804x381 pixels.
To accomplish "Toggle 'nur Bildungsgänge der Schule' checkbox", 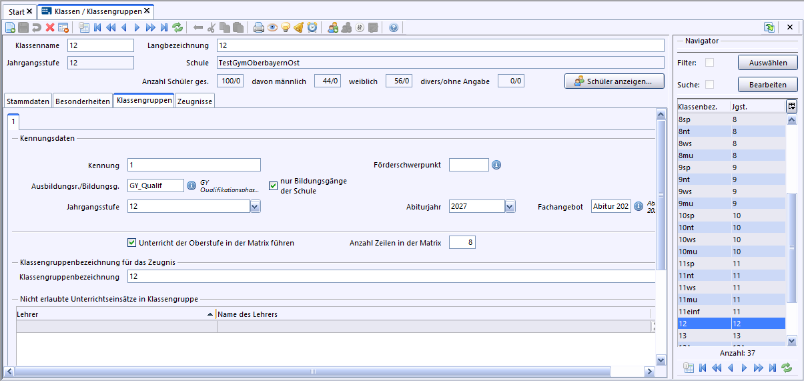I will (273, 185).
